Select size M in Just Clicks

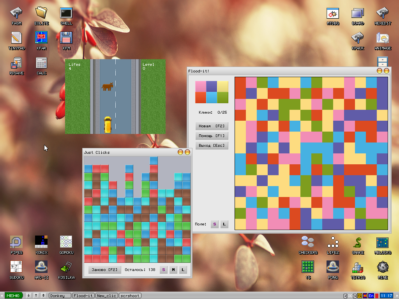173,269
